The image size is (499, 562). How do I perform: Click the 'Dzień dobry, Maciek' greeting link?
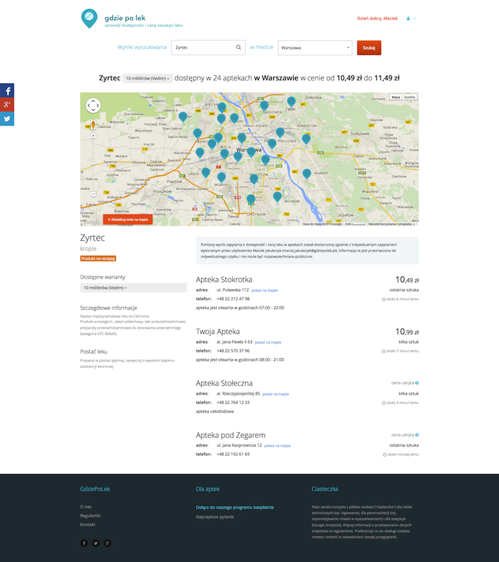(377, 18)
